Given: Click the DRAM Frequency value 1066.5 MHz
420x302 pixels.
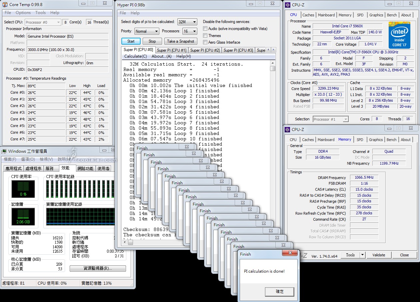Looking at the screenshot, I should 364,178.
